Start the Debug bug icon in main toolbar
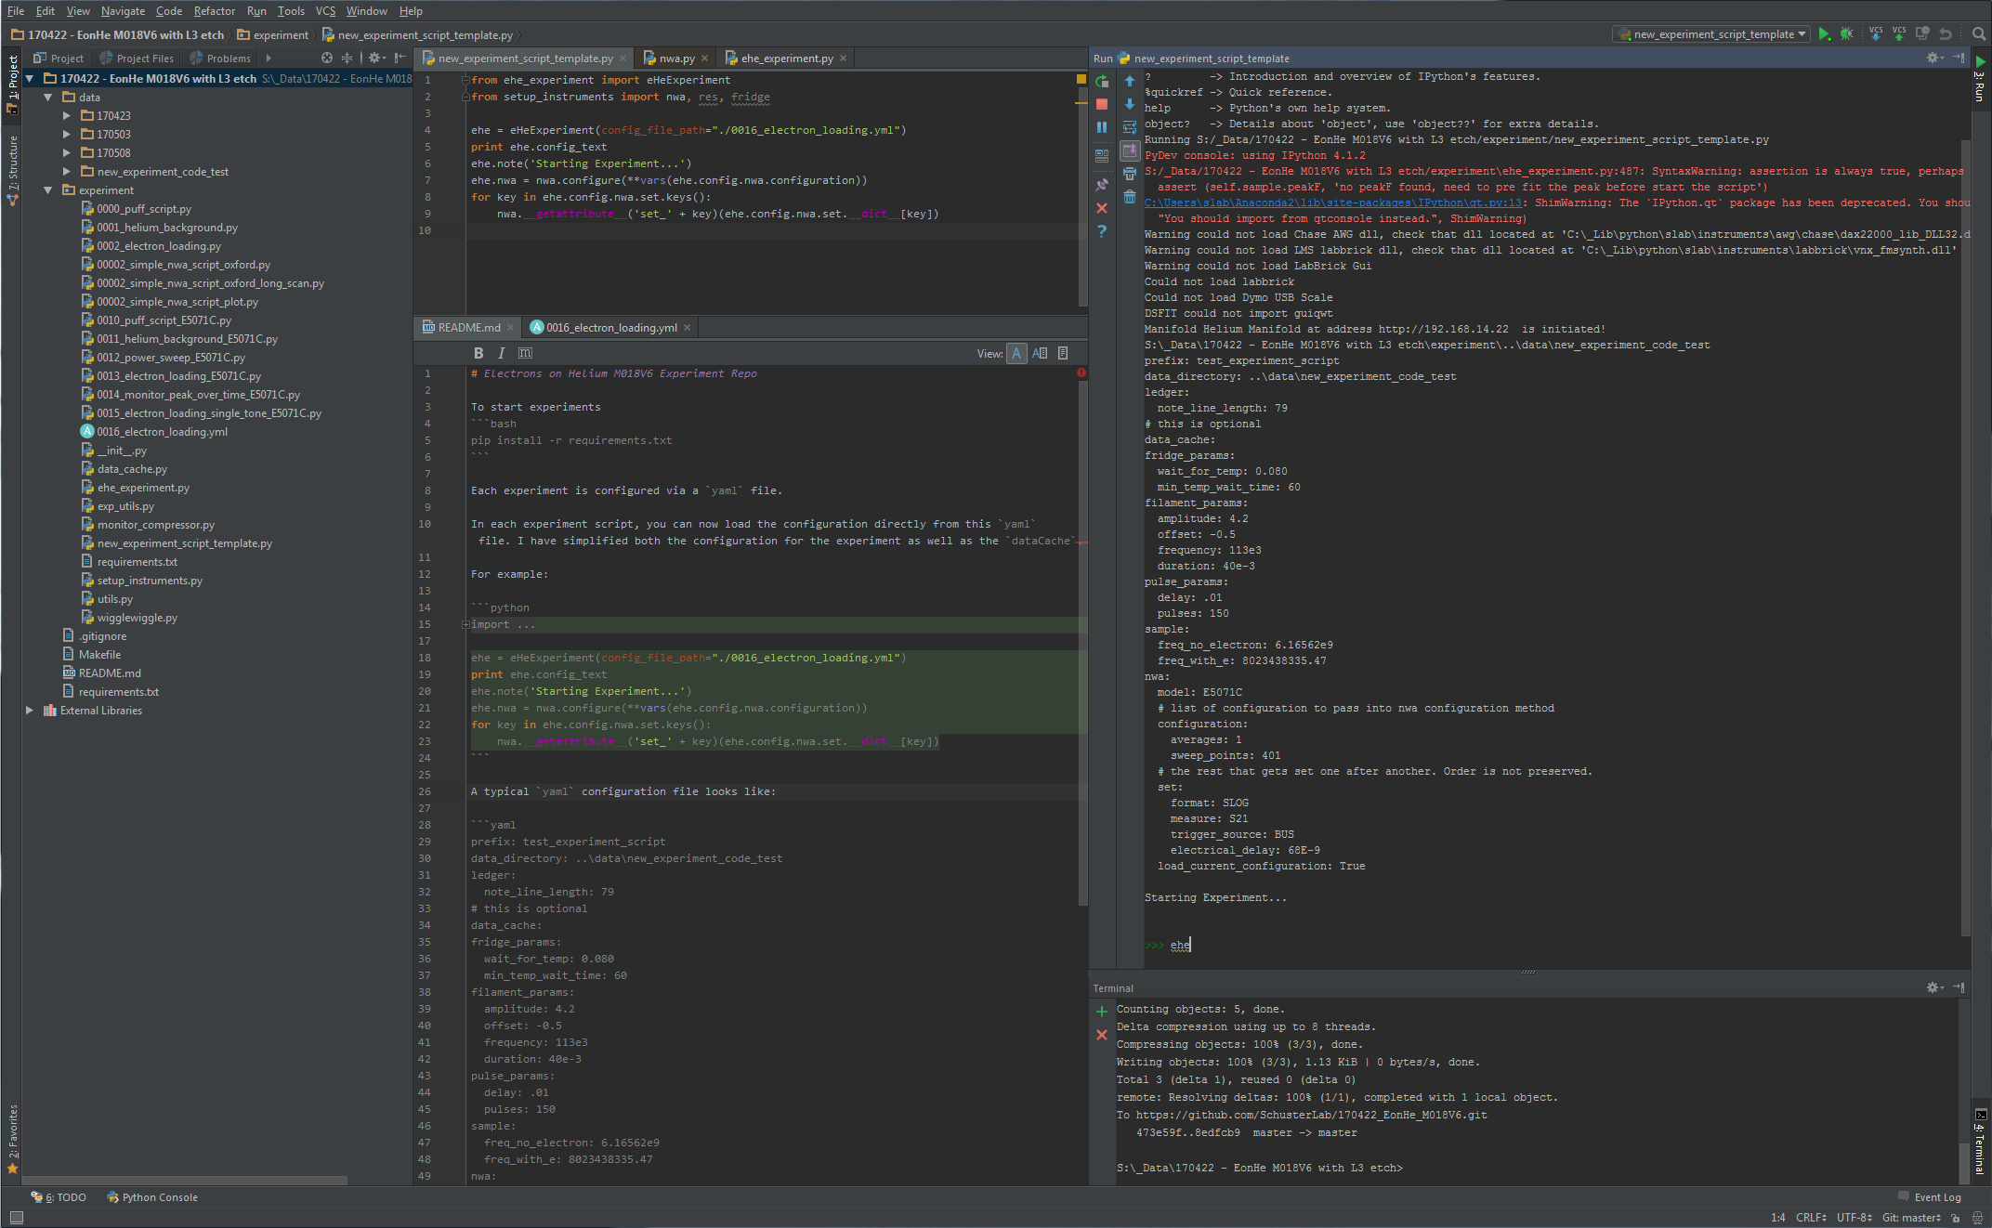 [x=1847, y=34]
